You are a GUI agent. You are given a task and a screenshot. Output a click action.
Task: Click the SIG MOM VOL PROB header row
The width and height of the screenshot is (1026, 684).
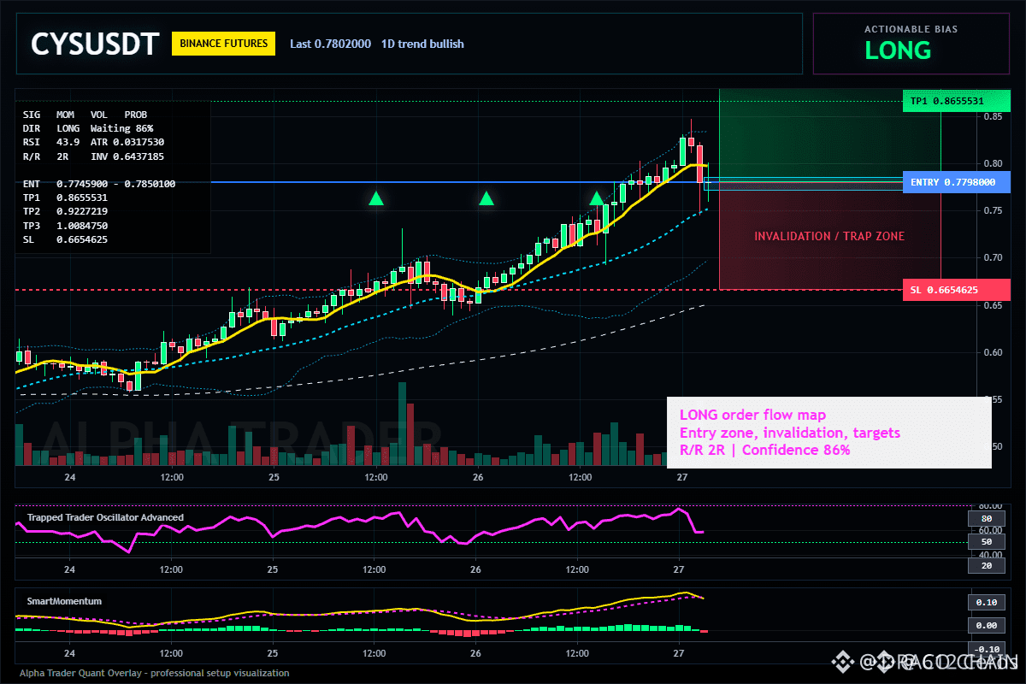(85, 114)
